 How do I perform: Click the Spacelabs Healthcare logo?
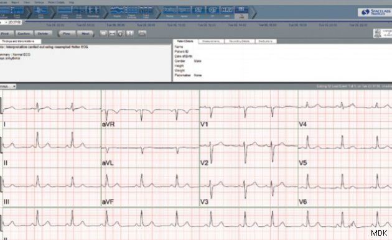pyautogui.click(x=375, y=12)
